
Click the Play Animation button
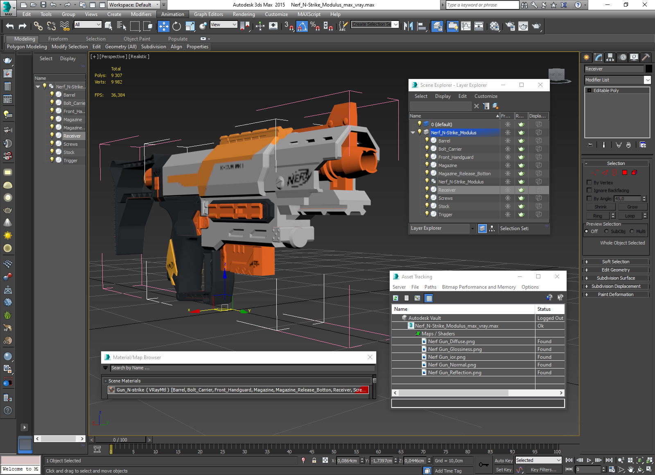(x=589, y=460)
